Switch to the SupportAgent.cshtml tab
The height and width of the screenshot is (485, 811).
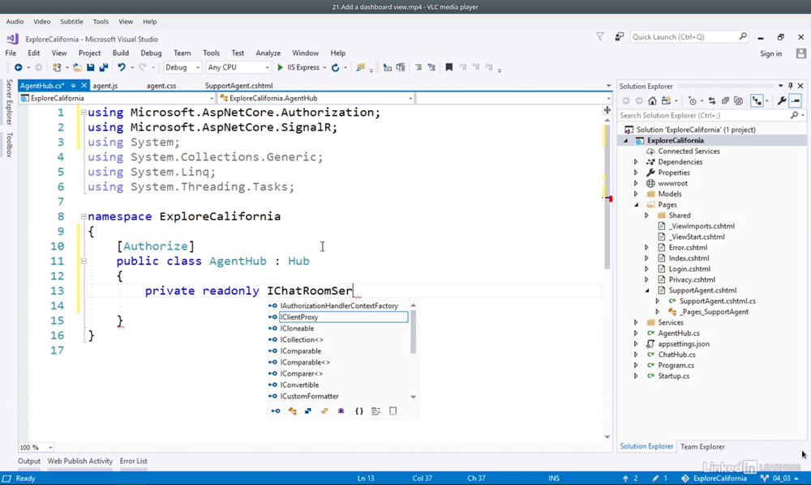pos(238,86)
